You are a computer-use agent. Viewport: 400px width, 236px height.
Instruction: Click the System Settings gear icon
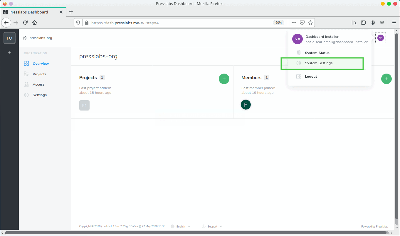tap(299, 63)
